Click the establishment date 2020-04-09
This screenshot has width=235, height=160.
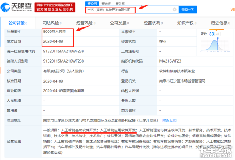coord(53,41)
